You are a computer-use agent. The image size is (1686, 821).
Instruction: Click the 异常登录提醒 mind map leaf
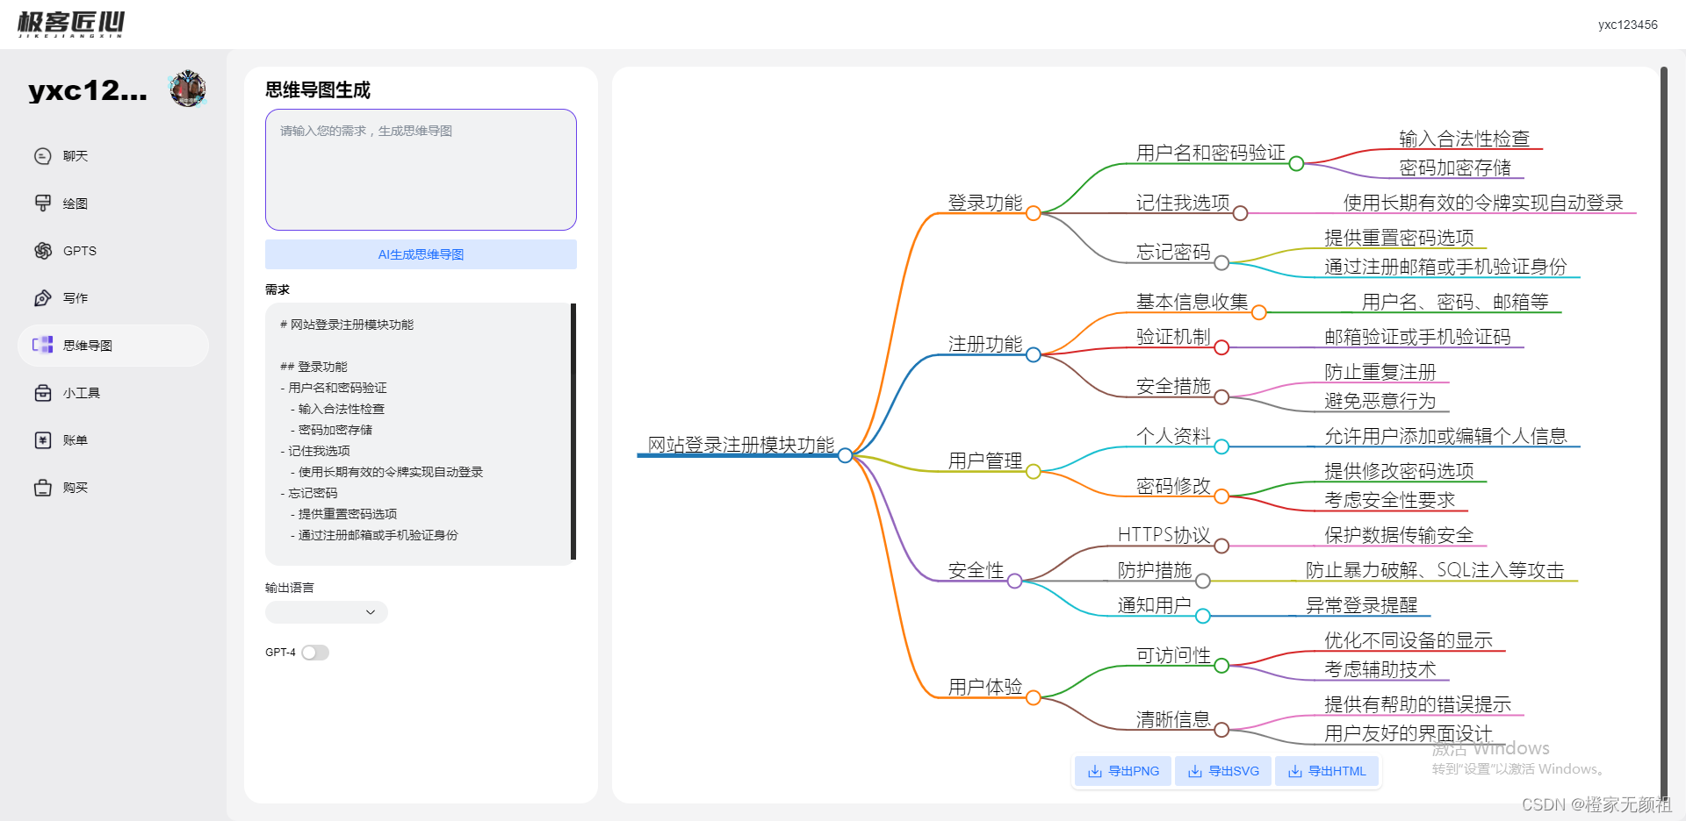(1361, 605)
